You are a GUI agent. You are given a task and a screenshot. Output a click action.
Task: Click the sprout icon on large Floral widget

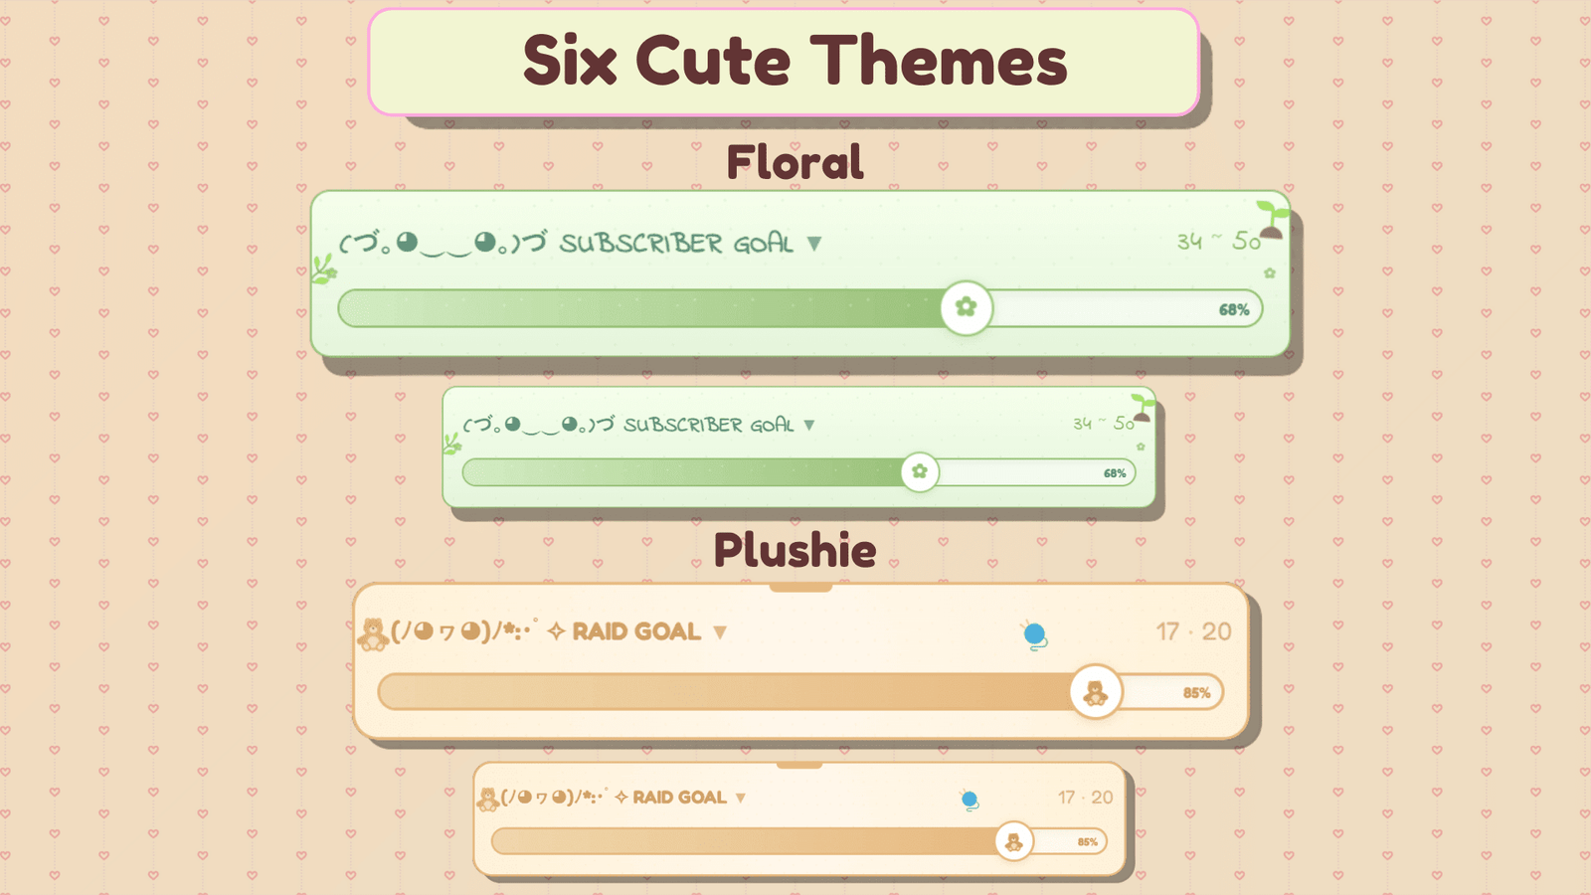(x=1273, y=219)
